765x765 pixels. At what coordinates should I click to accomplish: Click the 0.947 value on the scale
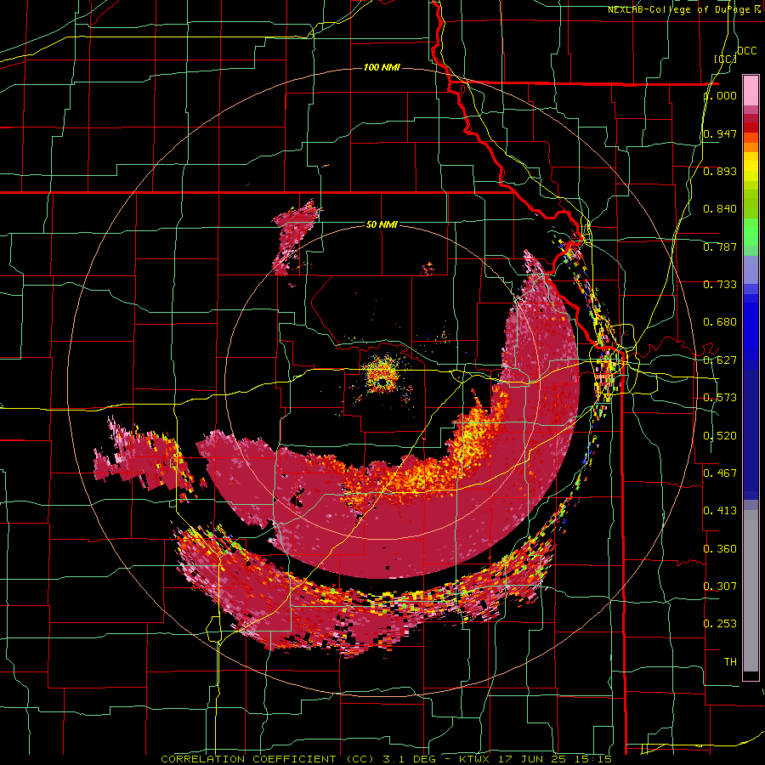(x=720, y=133)
